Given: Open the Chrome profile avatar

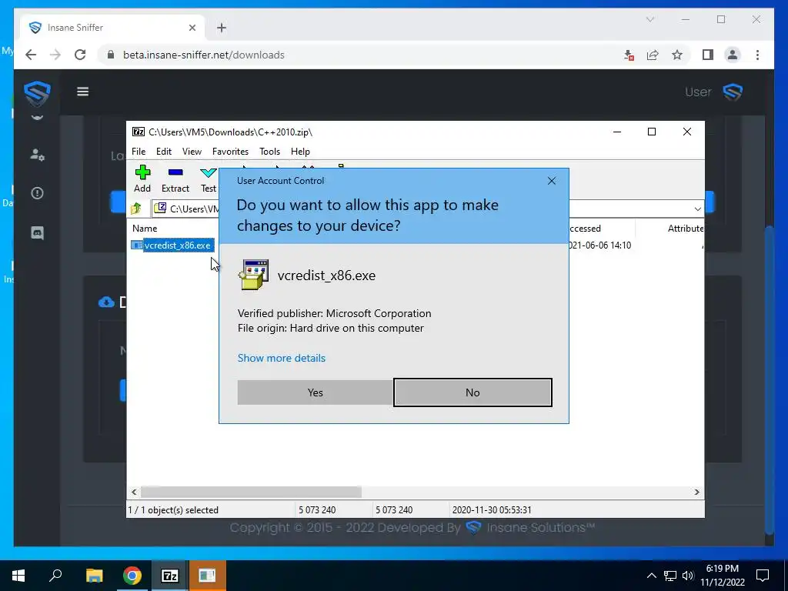Looking at the screenshot, I should tap(733, 55).
